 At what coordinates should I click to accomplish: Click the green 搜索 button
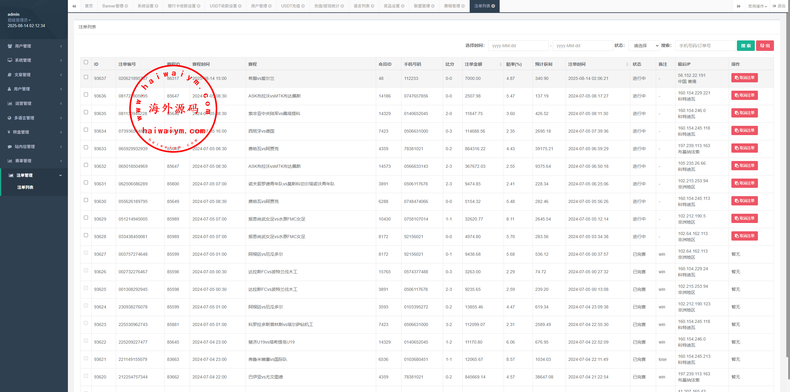coord(746,46)
